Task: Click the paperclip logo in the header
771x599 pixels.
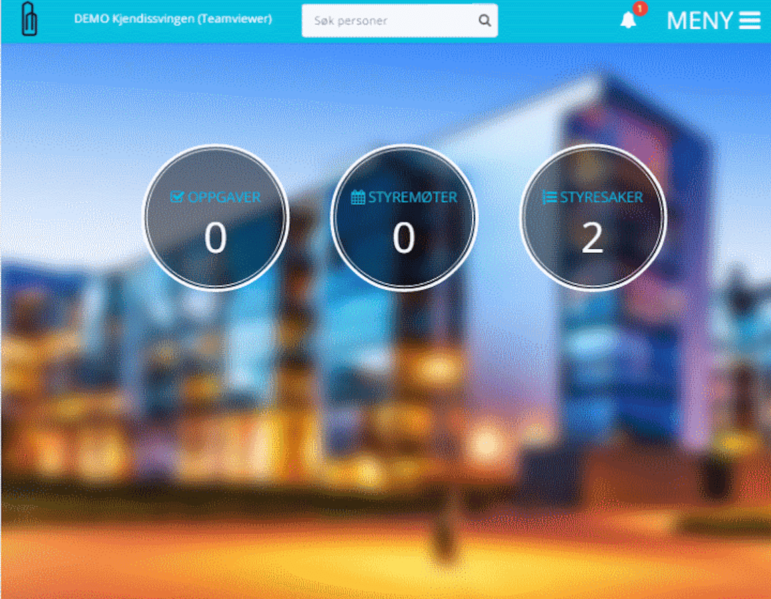Action: click(x=29, y=20)
